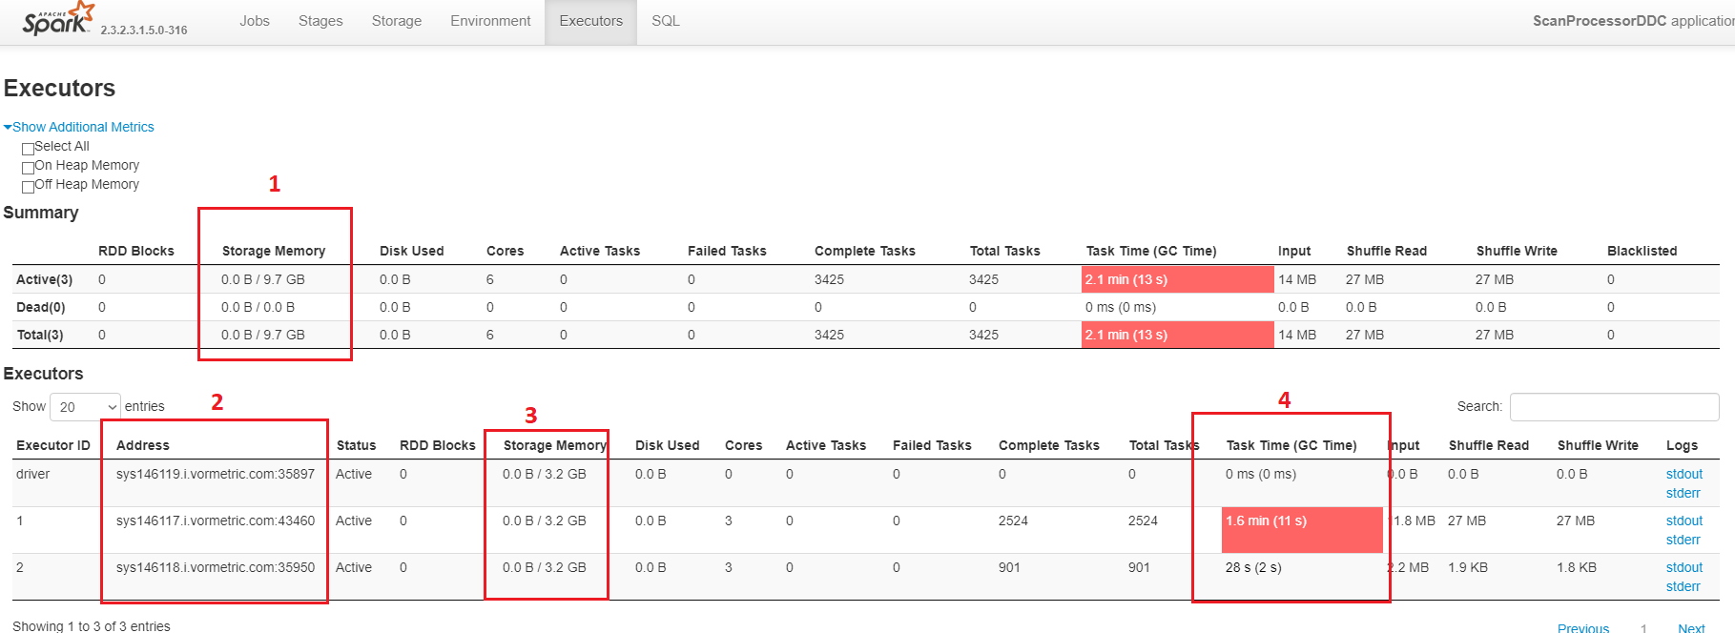The width and height of the screenshot is (1735, 633).
Task: Open the Storage tab
Action: pyautogui.click(x=397, y=21)
